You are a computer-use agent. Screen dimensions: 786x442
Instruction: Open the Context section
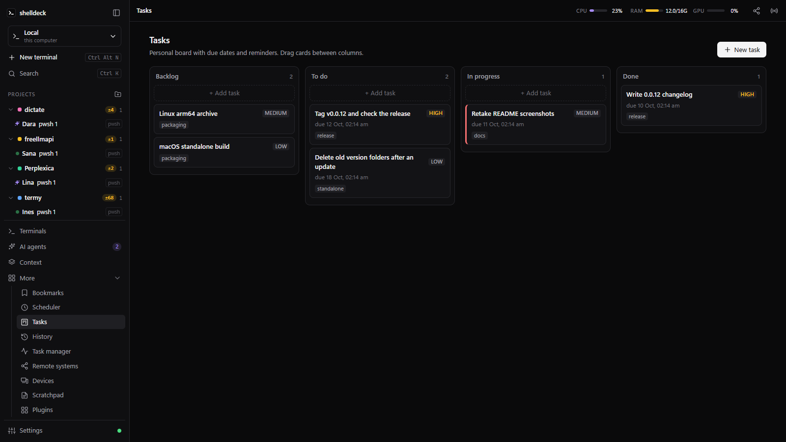(64, 263)
